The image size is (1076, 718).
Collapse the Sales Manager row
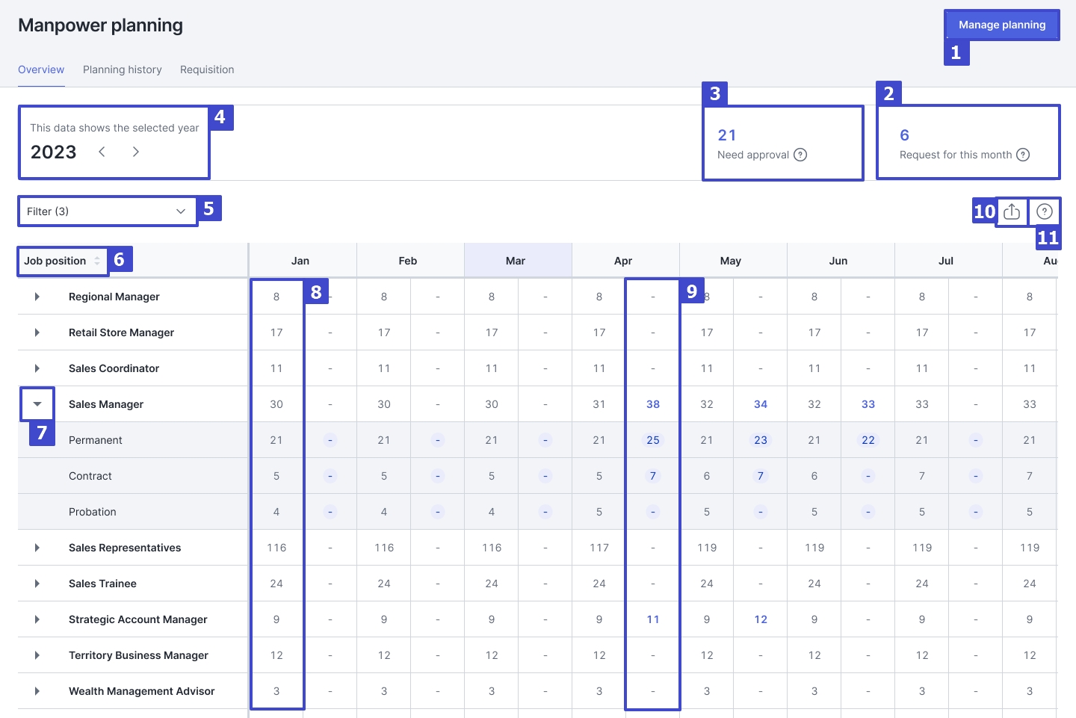(x=37, y=404)
